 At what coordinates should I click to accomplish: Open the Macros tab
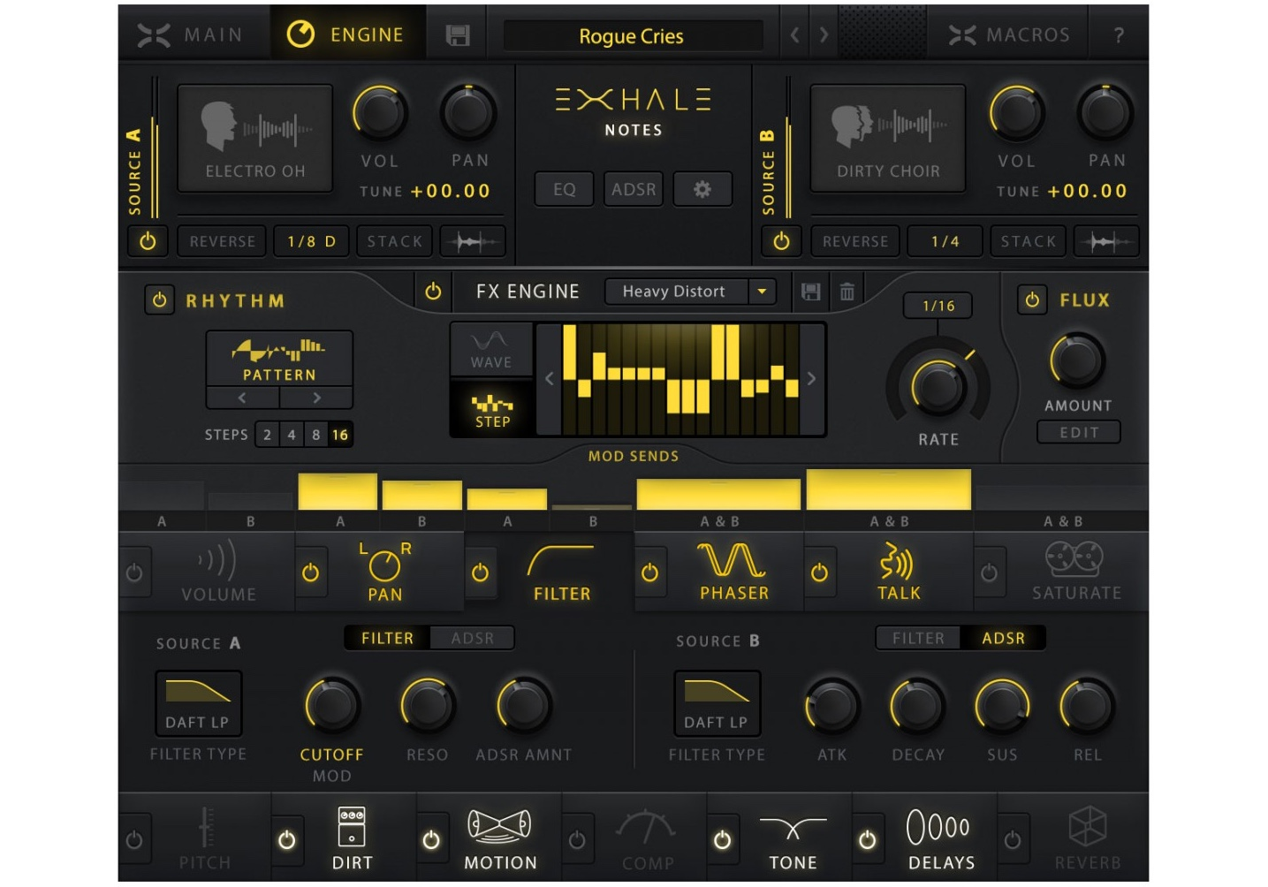[x=1009, y=35]
